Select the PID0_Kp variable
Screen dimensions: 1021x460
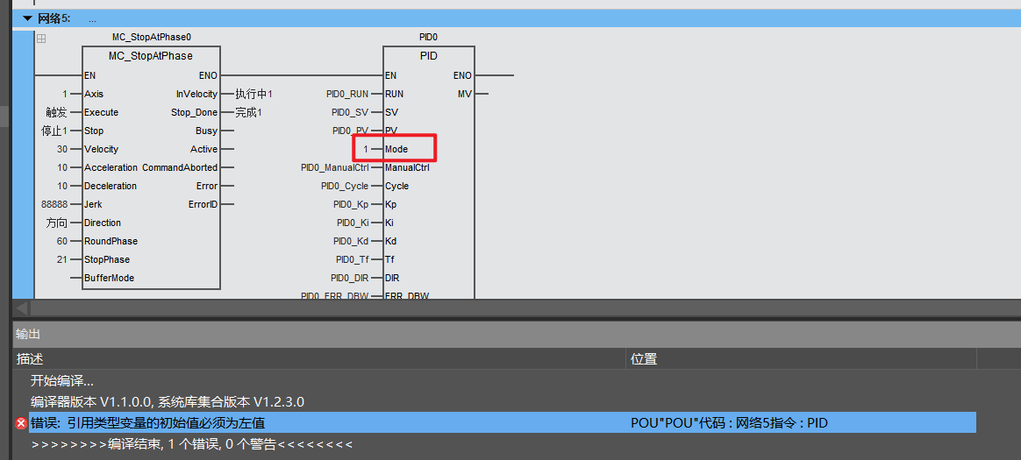pos(350,204)
